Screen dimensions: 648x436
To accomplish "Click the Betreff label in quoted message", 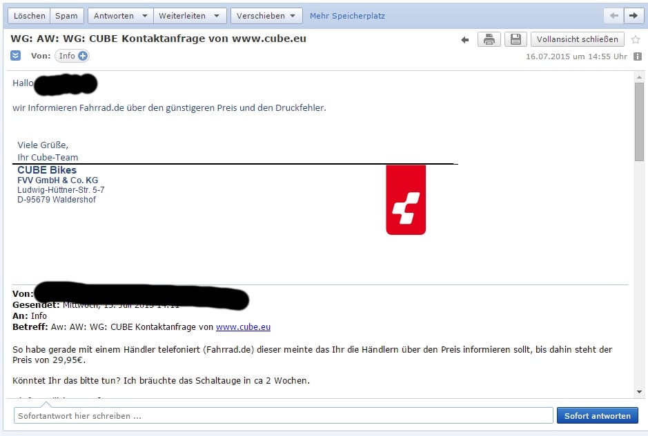I will (30, 326).
